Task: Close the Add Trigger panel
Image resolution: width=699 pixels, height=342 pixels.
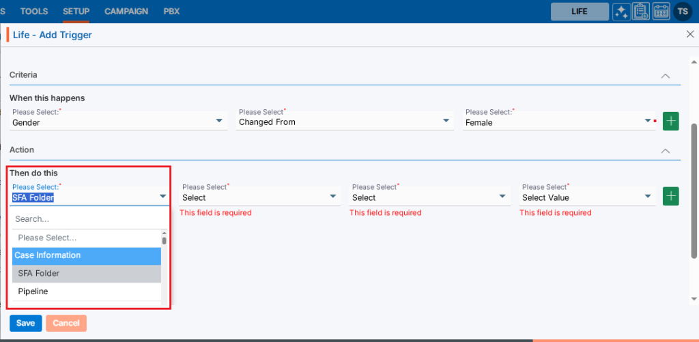Action: click(x=689, y=34)
